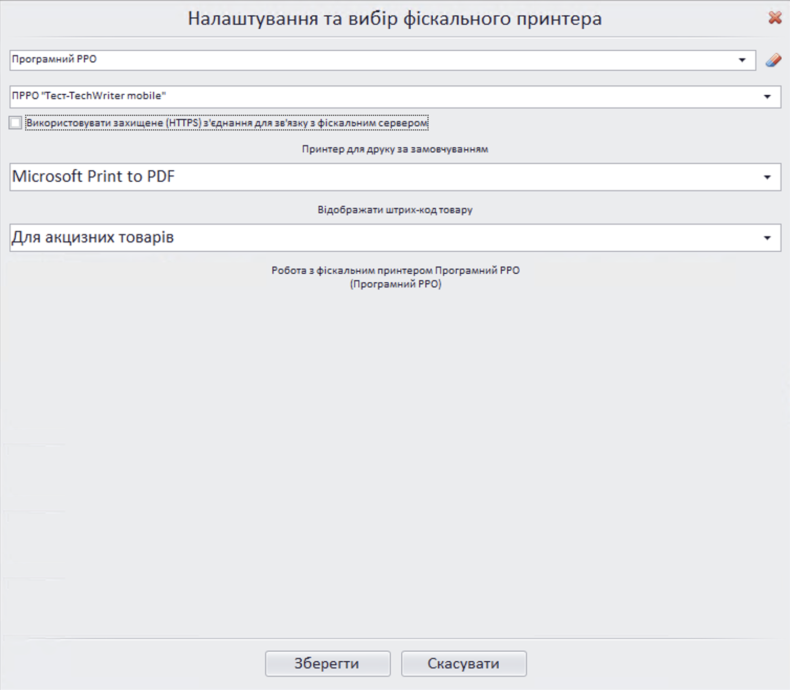This screenshot has height=690, width=790.
Task: Expand the ПРРО 'Тест-TechWriter mobile' dropdown
Action: click(x=767, y=97)
